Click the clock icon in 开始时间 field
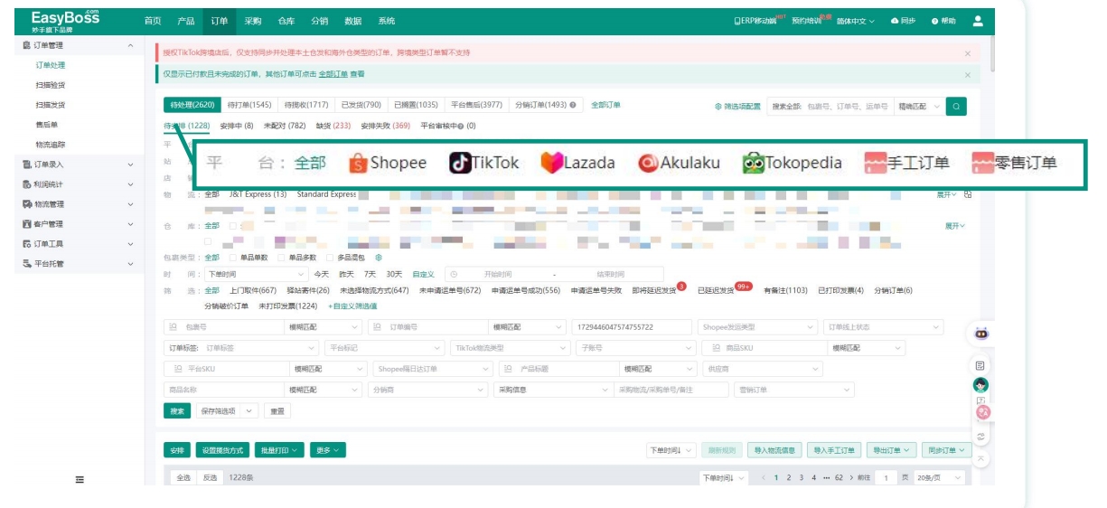Viewport: 1107px width, 508px height. pyautogui.click(x=453, y=274)
